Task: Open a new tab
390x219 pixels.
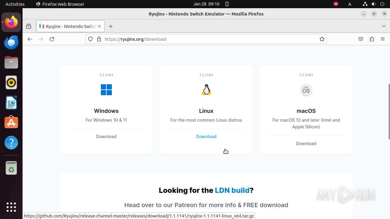Action: coord(111,26)
